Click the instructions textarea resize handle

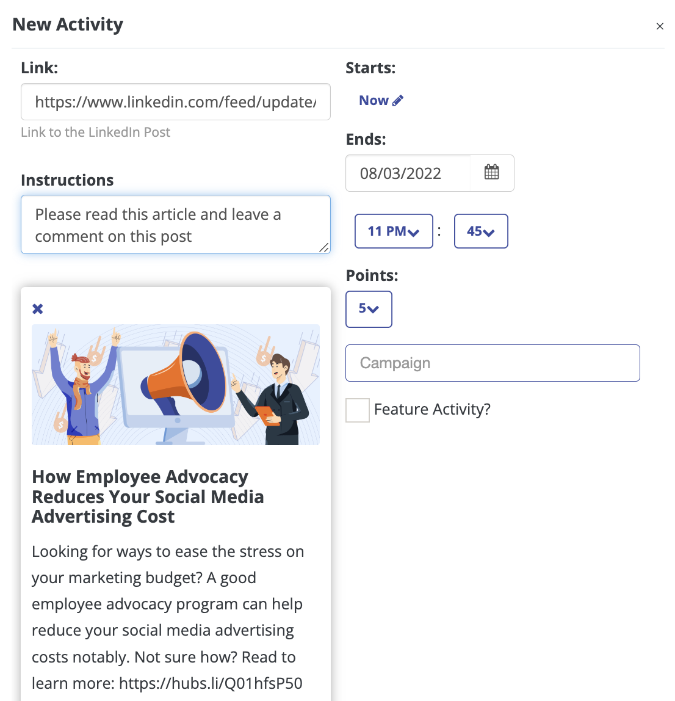click(x=324, y=248)
